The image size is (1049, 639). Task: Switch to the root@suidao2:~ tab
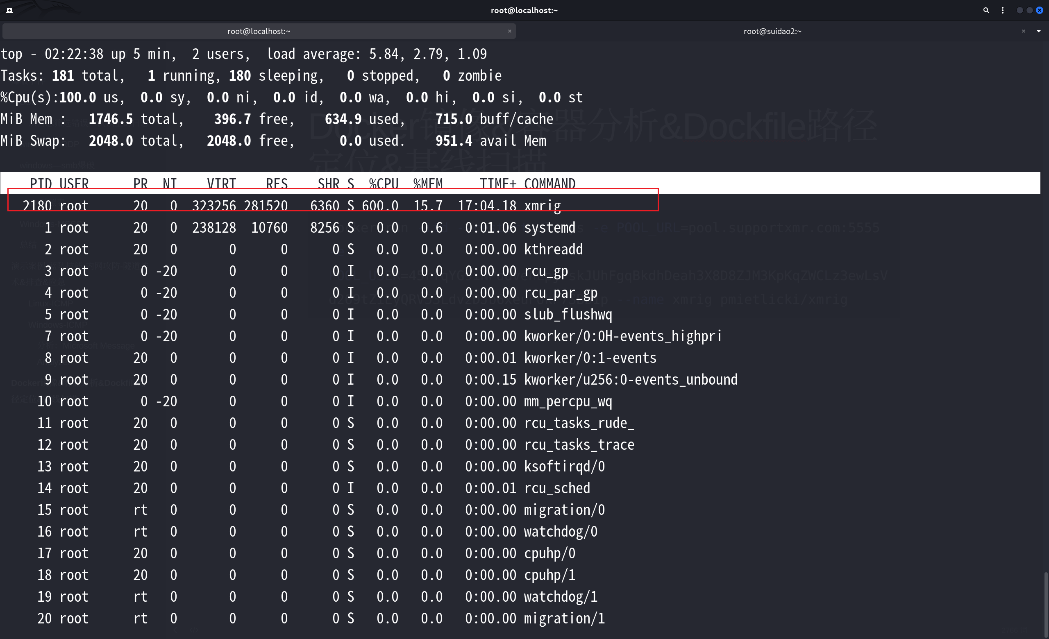[772, 31]
